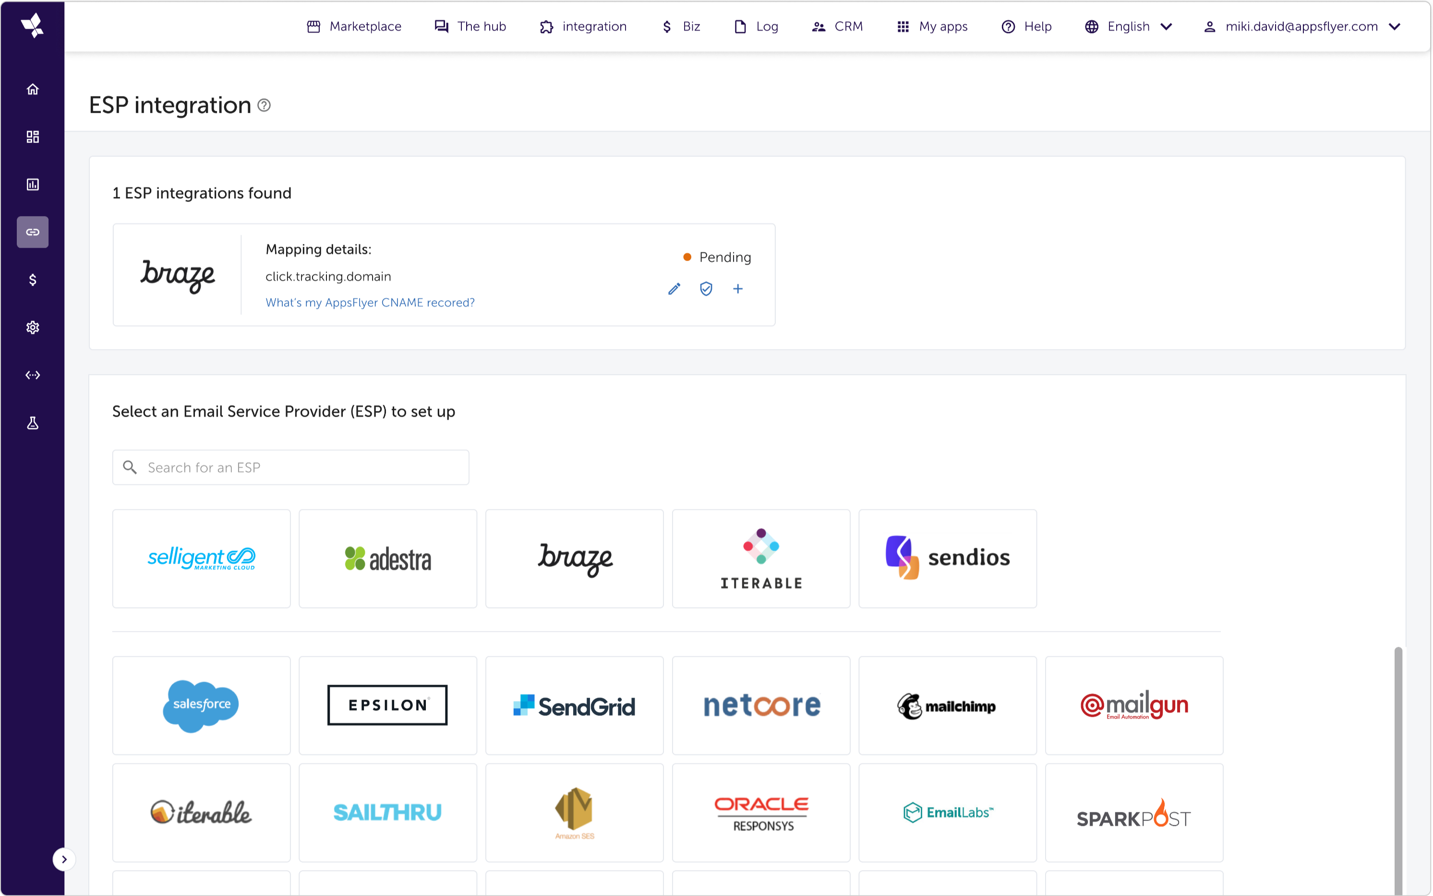Select the bar chart reports sidebar icon
The height and width of the screenshot is (896, 1433).
(x=33, y=185)
